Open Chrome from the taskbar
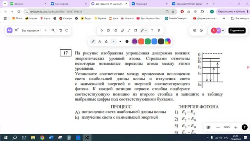 coord(42,137)
